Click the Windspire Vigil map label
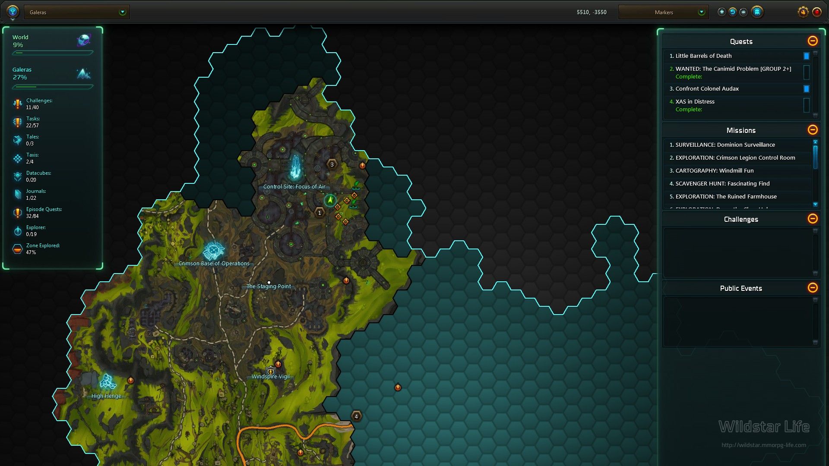829x466 pixels. pyautogui.click(x=271, y=377)
